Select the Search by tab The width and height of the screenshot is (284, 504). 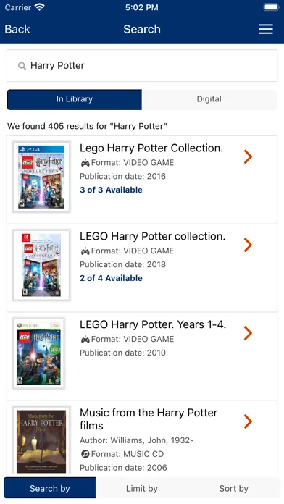coord(49,488)
